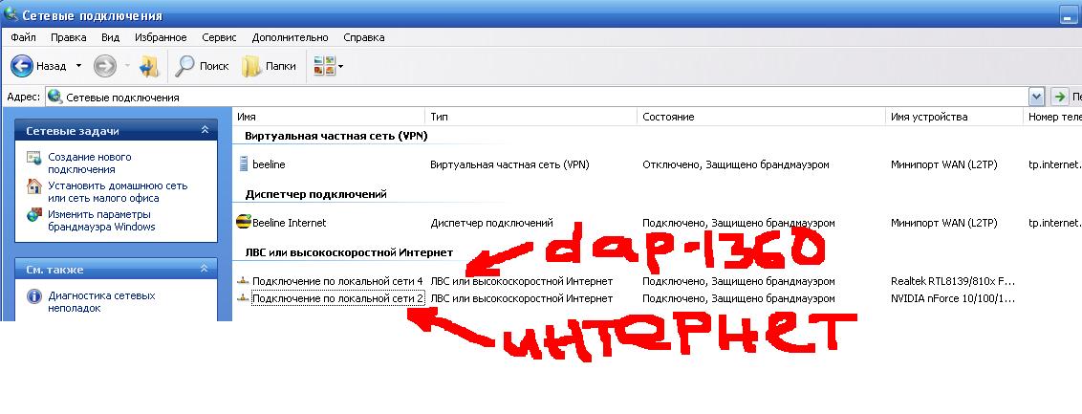1082x414 pixels.
Task: Open the Справка menu
Action: pos(363,37)
